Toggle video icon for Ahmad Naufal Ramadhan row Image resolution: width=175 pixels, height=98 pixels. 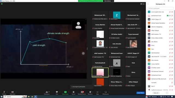pyautogui.click(x=172, y=23)
